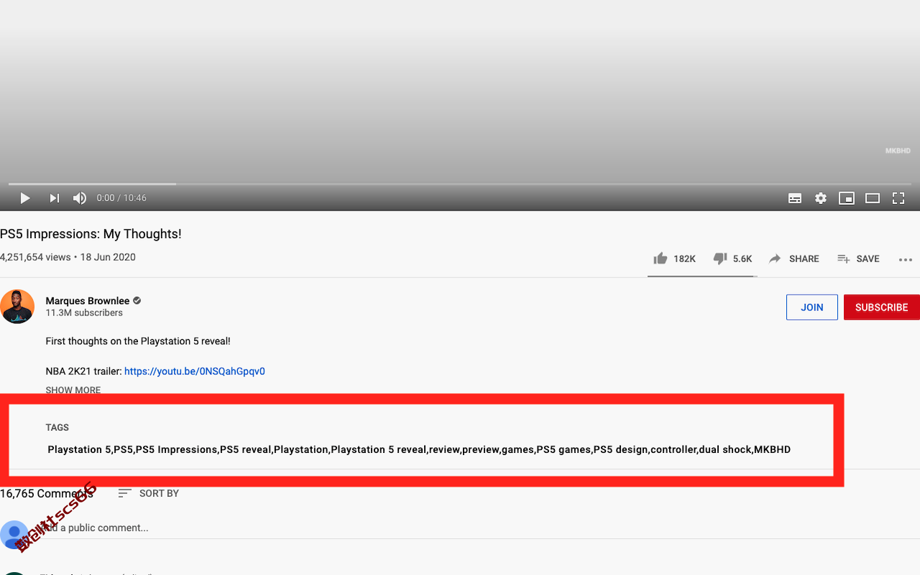Select the 4,251,654 views text
The width and height of the screenshot is (920, 575).
tap(35, 257)
